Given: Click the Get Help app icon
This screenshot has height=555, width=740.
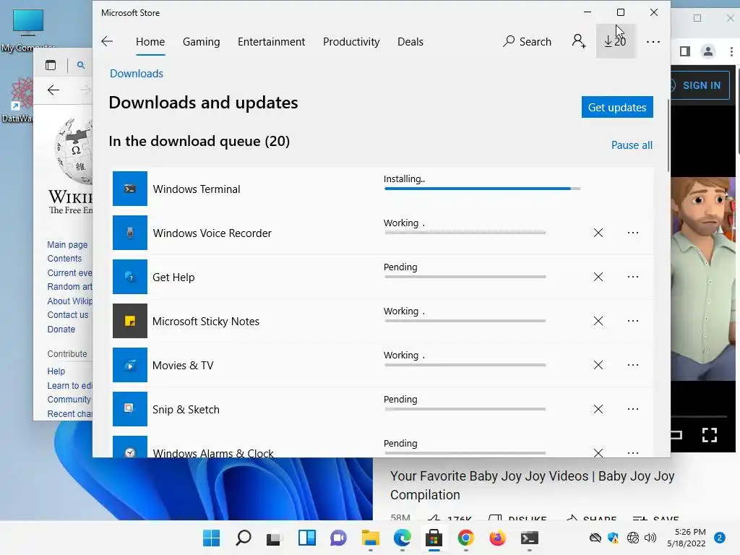Looking at the screenshot, I should 130,277.
